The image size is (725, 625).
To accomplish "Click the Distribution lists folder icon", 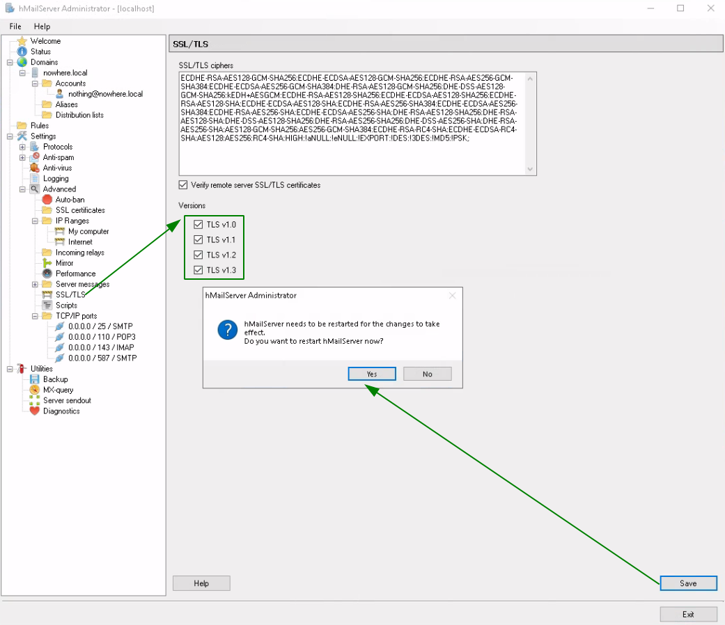I will pos(47,115).
